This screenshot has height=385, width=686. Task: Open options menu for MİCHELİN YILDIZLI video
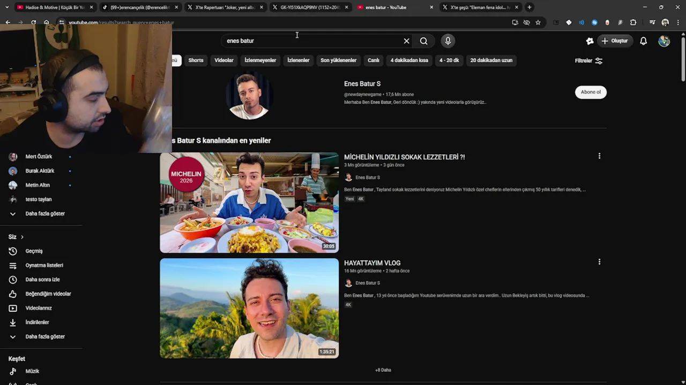[x=599, y=156]
